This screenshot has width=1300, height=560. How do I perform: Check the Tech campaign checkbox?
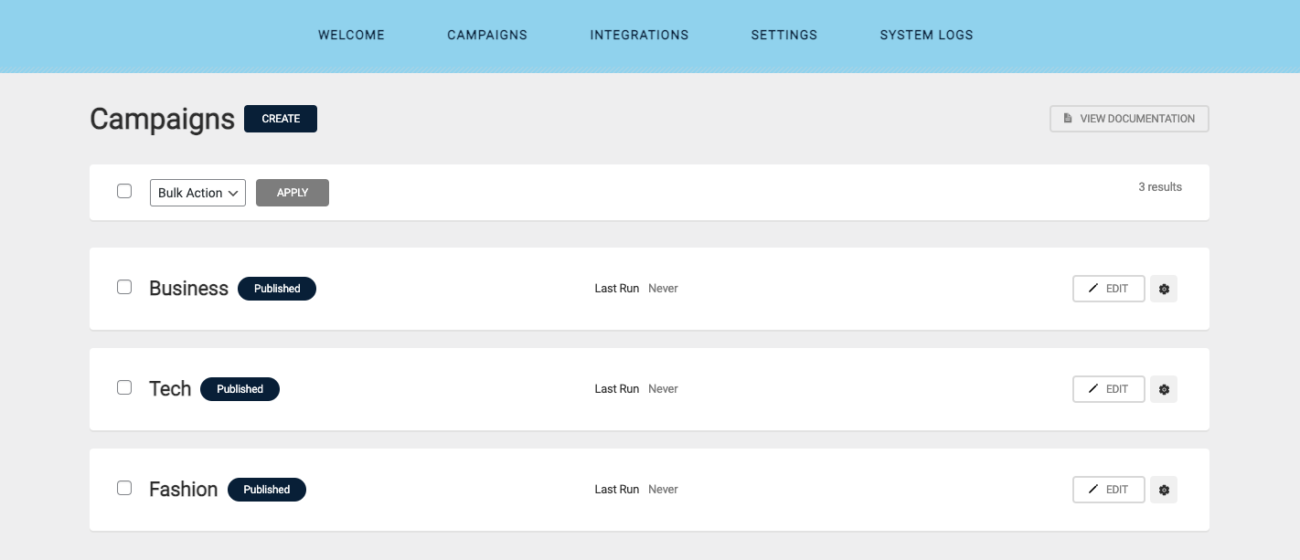(124, 388)
